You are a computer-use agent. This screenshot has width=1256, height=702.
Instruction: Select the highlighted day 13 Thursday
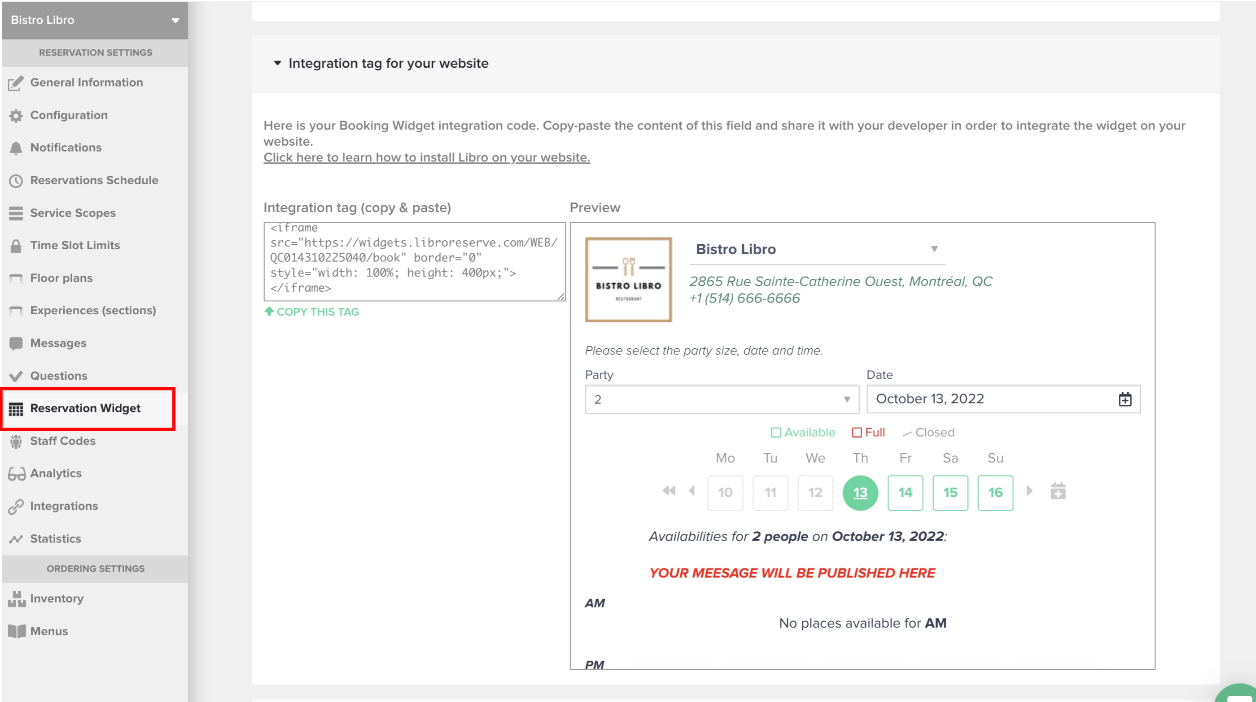click(860, 493)
